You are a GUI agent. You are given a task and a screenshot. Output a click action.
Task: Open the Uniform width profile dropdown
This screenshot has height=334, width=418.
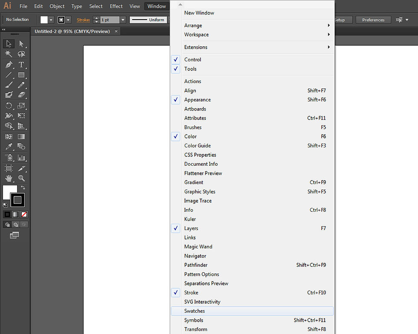click(x=148, y=20)
